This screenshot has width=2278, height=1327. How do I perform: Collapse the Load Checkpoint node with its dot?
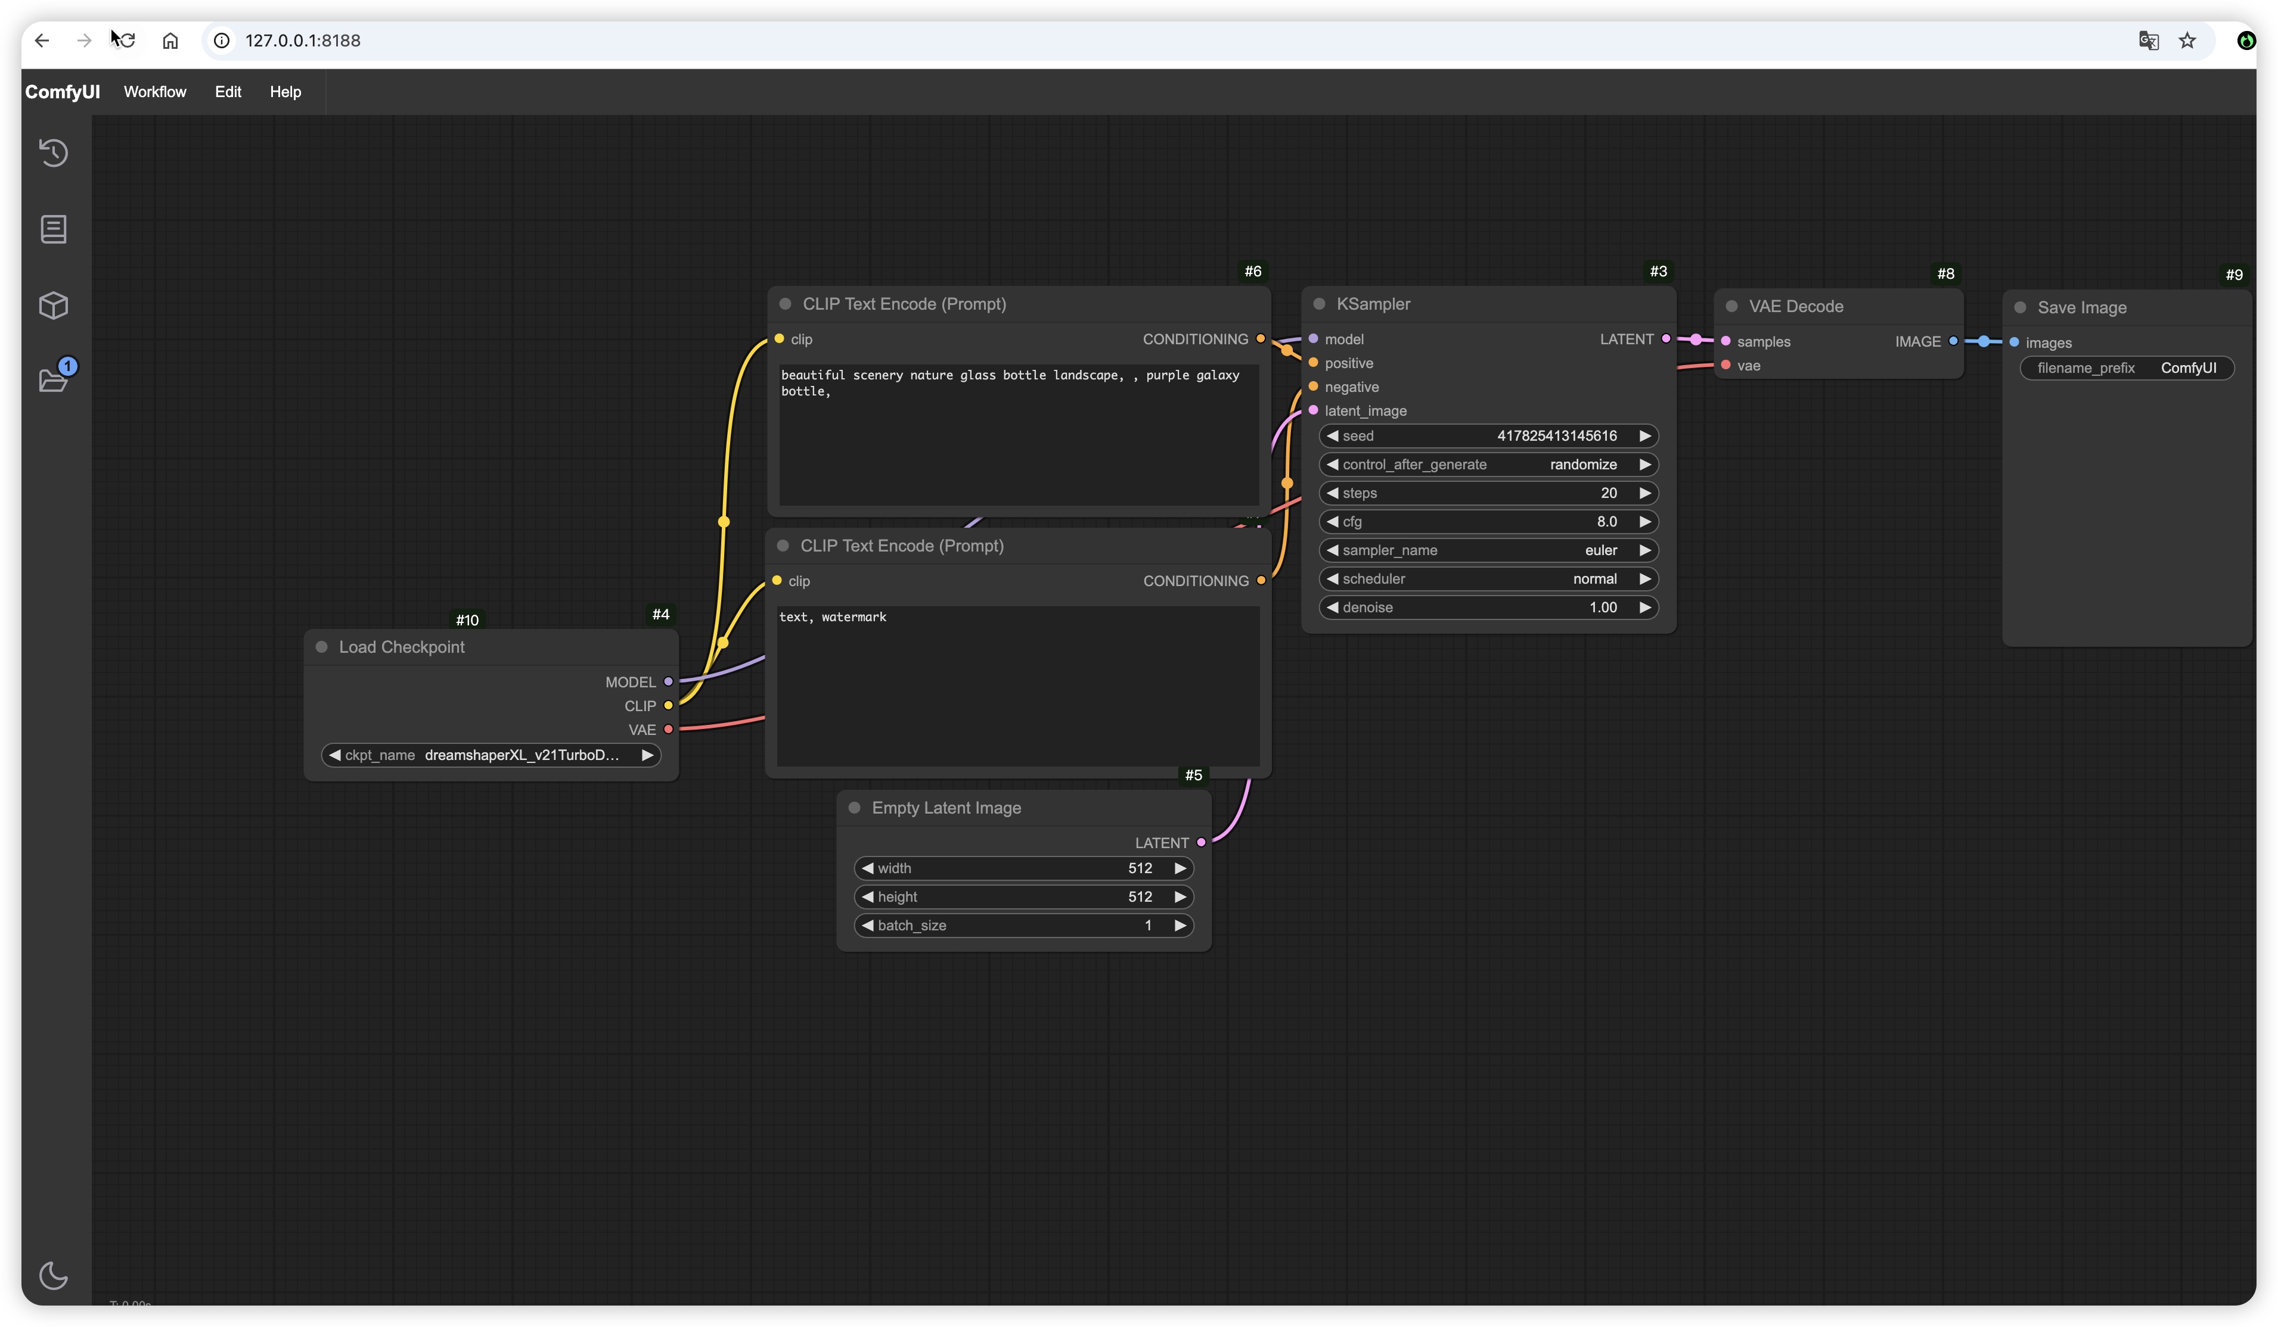[321, 647]
